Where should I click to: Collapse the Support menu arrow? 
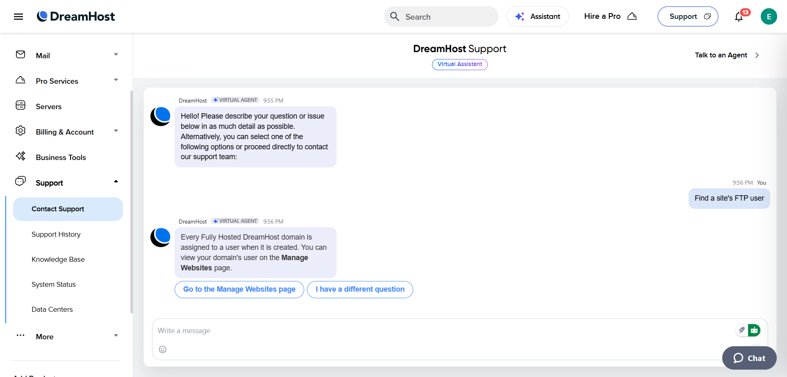coord(116,181)
